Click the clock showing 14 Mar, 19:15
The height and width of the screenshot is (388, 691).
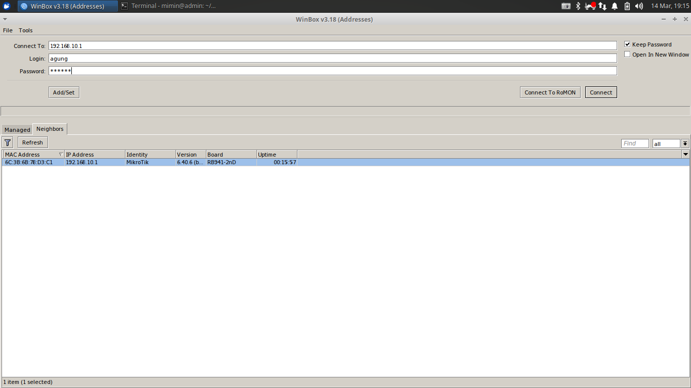(x=670, y=6)
